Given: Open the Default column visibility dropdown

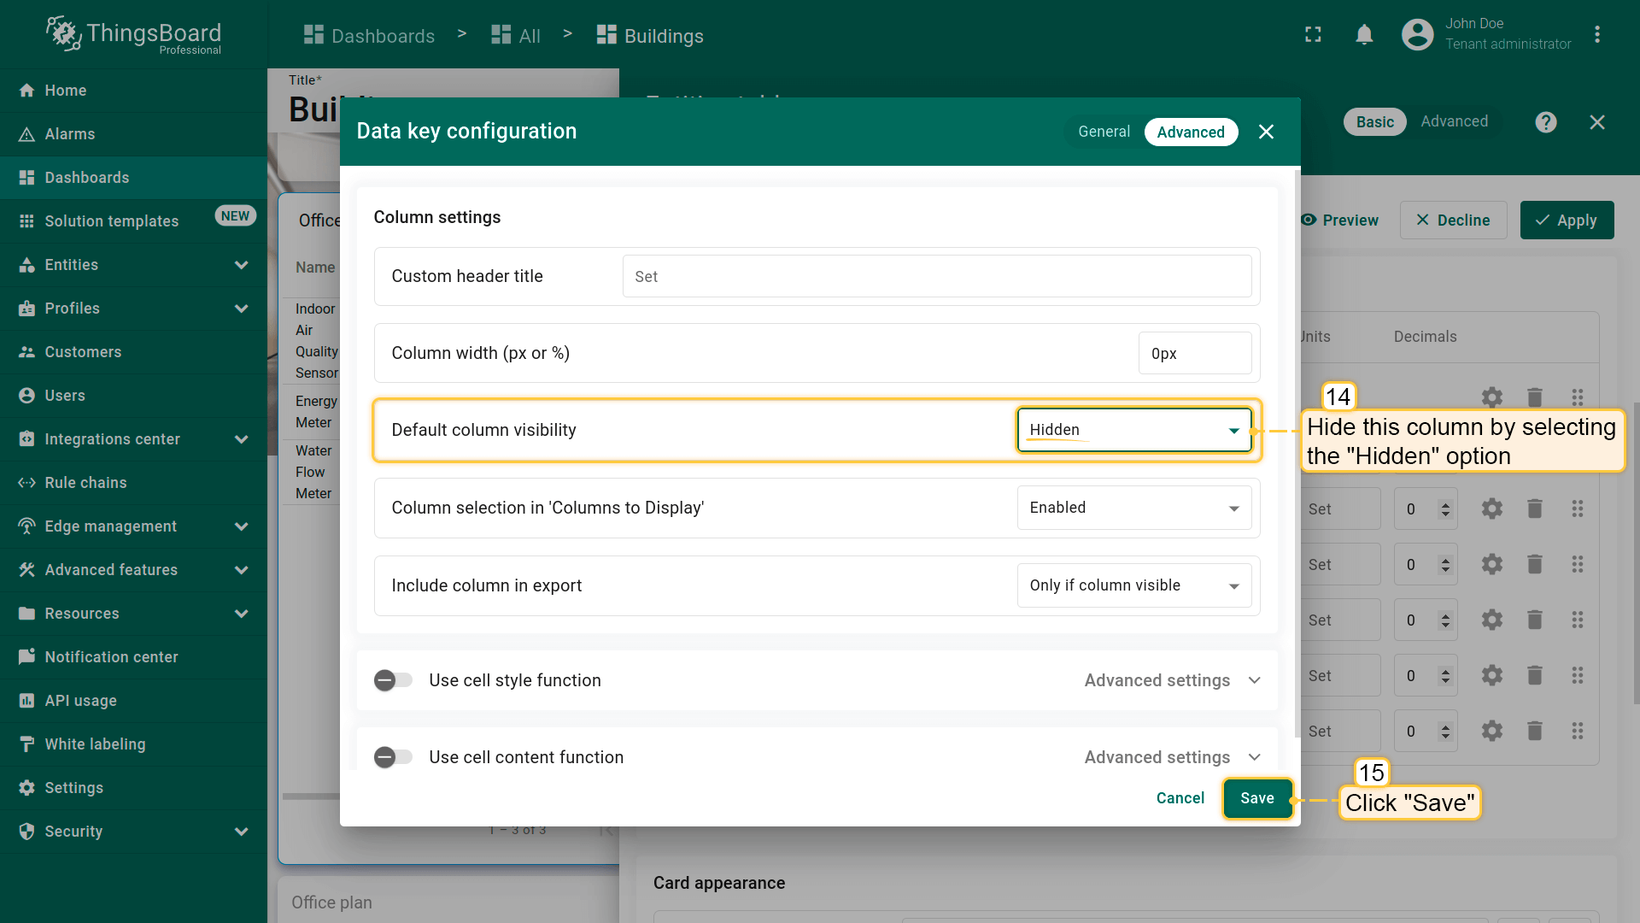Looking at the screenshot, I should [x=1133, y=430].
